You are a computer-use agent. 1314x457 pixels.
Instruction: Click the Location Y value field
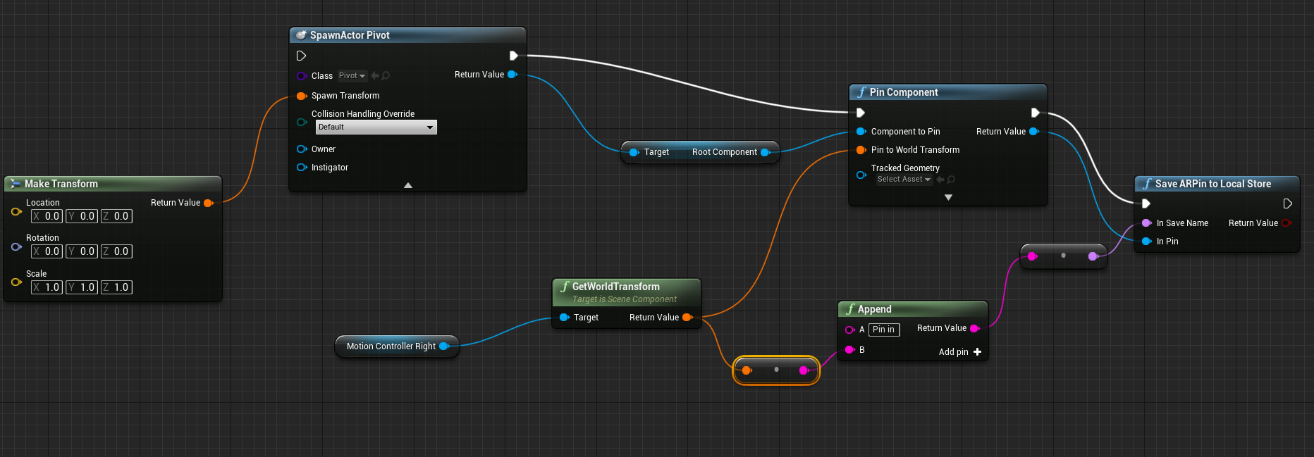click(x=82, y=216)
